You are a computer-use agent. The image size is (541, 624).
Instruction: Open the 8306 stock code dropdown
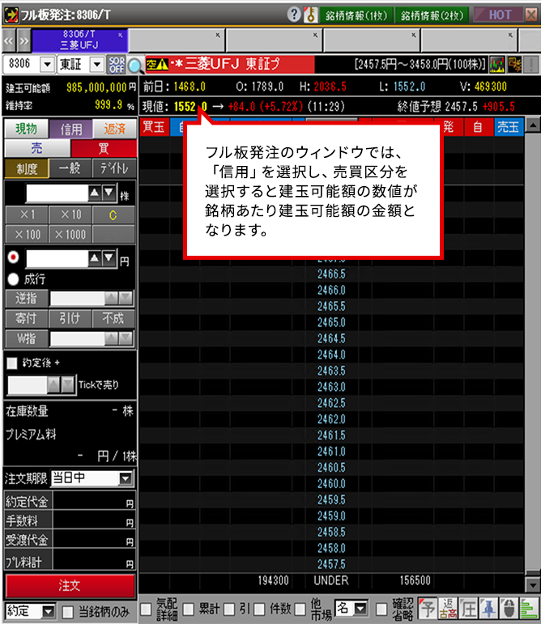(x=48, y=64)
